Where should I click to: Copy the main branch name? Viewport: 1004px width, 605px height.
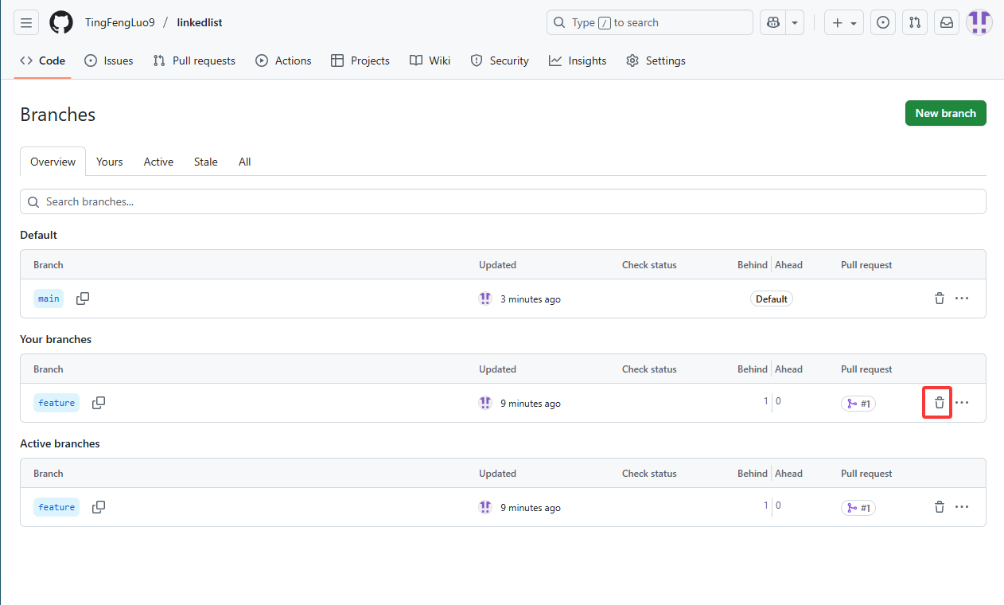pos(83,299)
